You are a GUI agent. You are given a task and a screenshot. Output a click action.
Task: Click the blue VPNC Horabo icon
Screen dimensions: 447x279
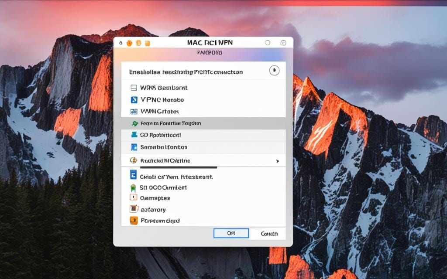[x=134, y=99]
